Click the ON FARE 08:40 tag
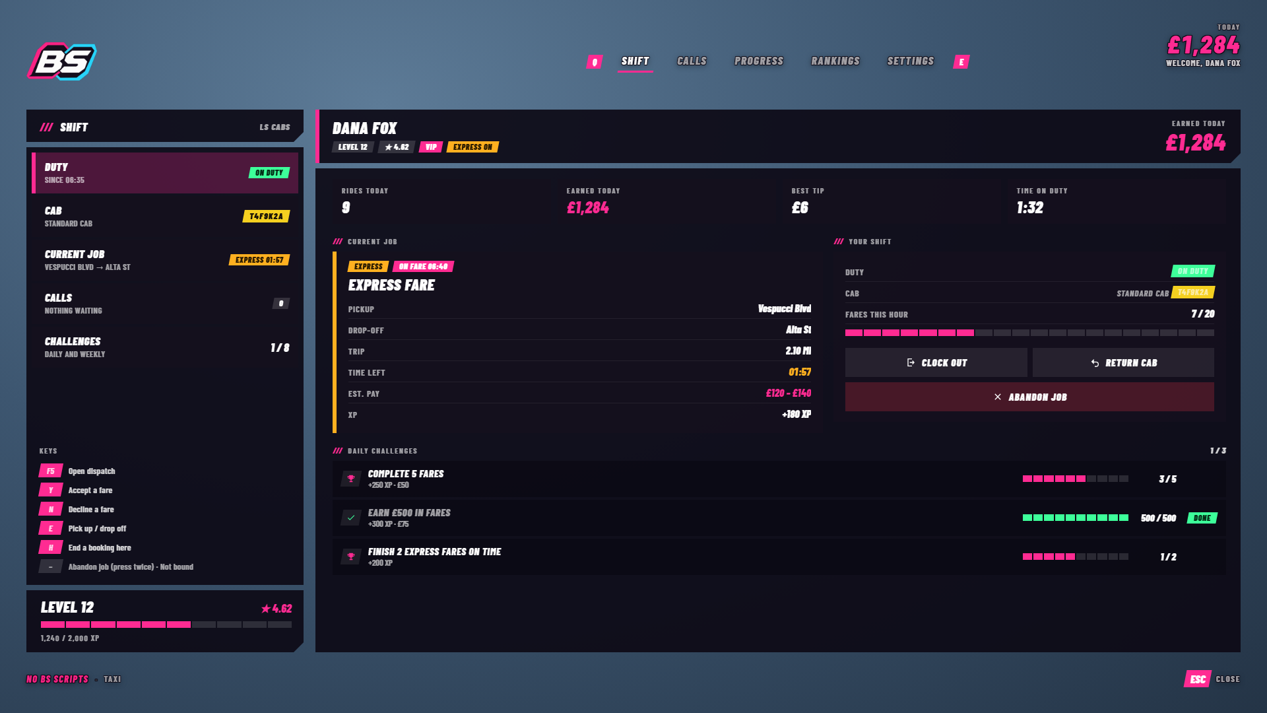The height and width of the screenshot is (713, 1267). coord(423,267)
